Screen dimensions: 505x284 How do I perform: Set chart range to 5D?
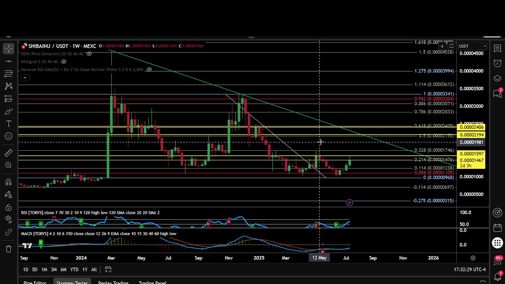[35, 269]
